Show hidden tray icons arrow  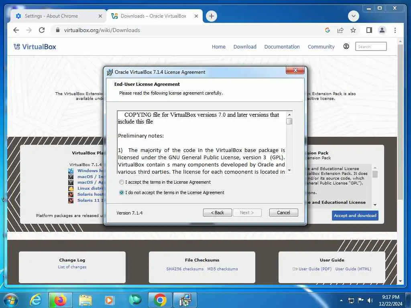341,300
